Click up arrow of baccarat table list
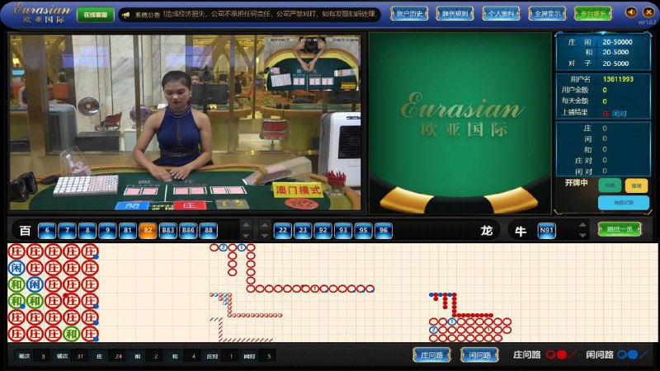Screen dimensions: 660x371 [246, 225]
